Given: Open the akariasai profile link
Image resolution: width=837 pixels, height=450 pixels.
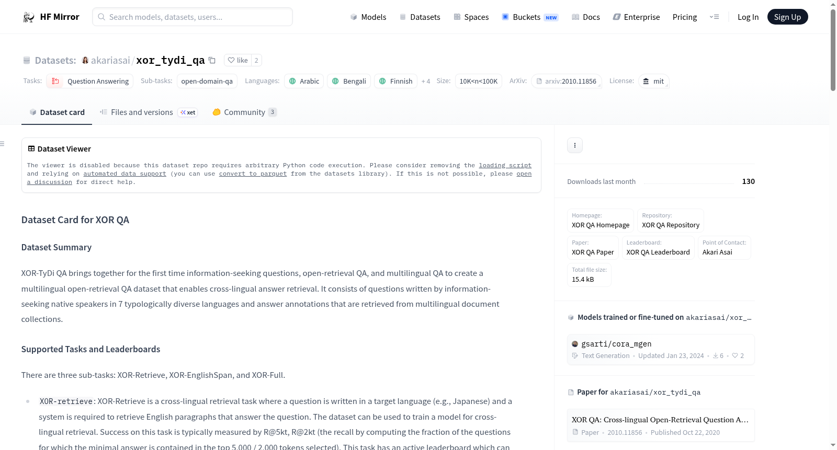Looking at the screenshot, I should [110, 61].
